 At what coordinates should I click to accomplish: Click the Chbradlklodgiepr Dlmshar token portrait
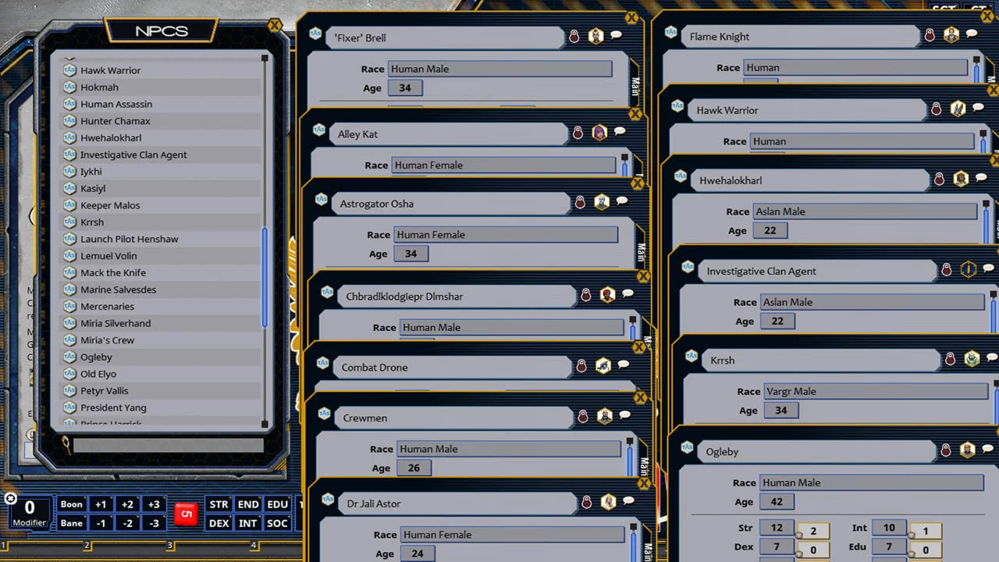[607, 295]
